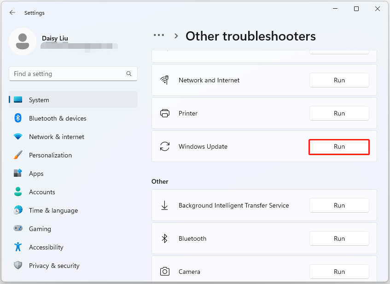
Task: Click the Bluetooth & devices sidebar icon
Action: [x=18, y=118]
